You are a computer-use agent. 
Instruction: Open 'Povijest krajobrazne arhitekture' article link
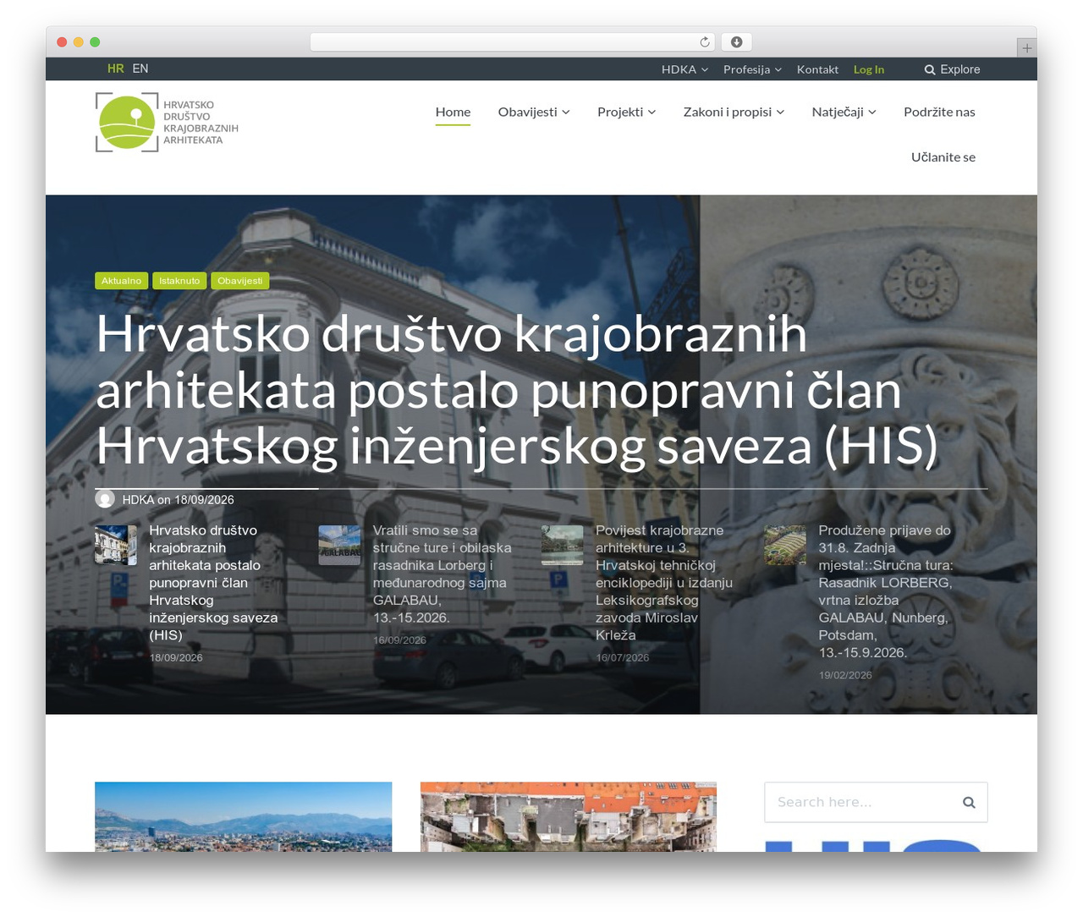coord(664,583)
